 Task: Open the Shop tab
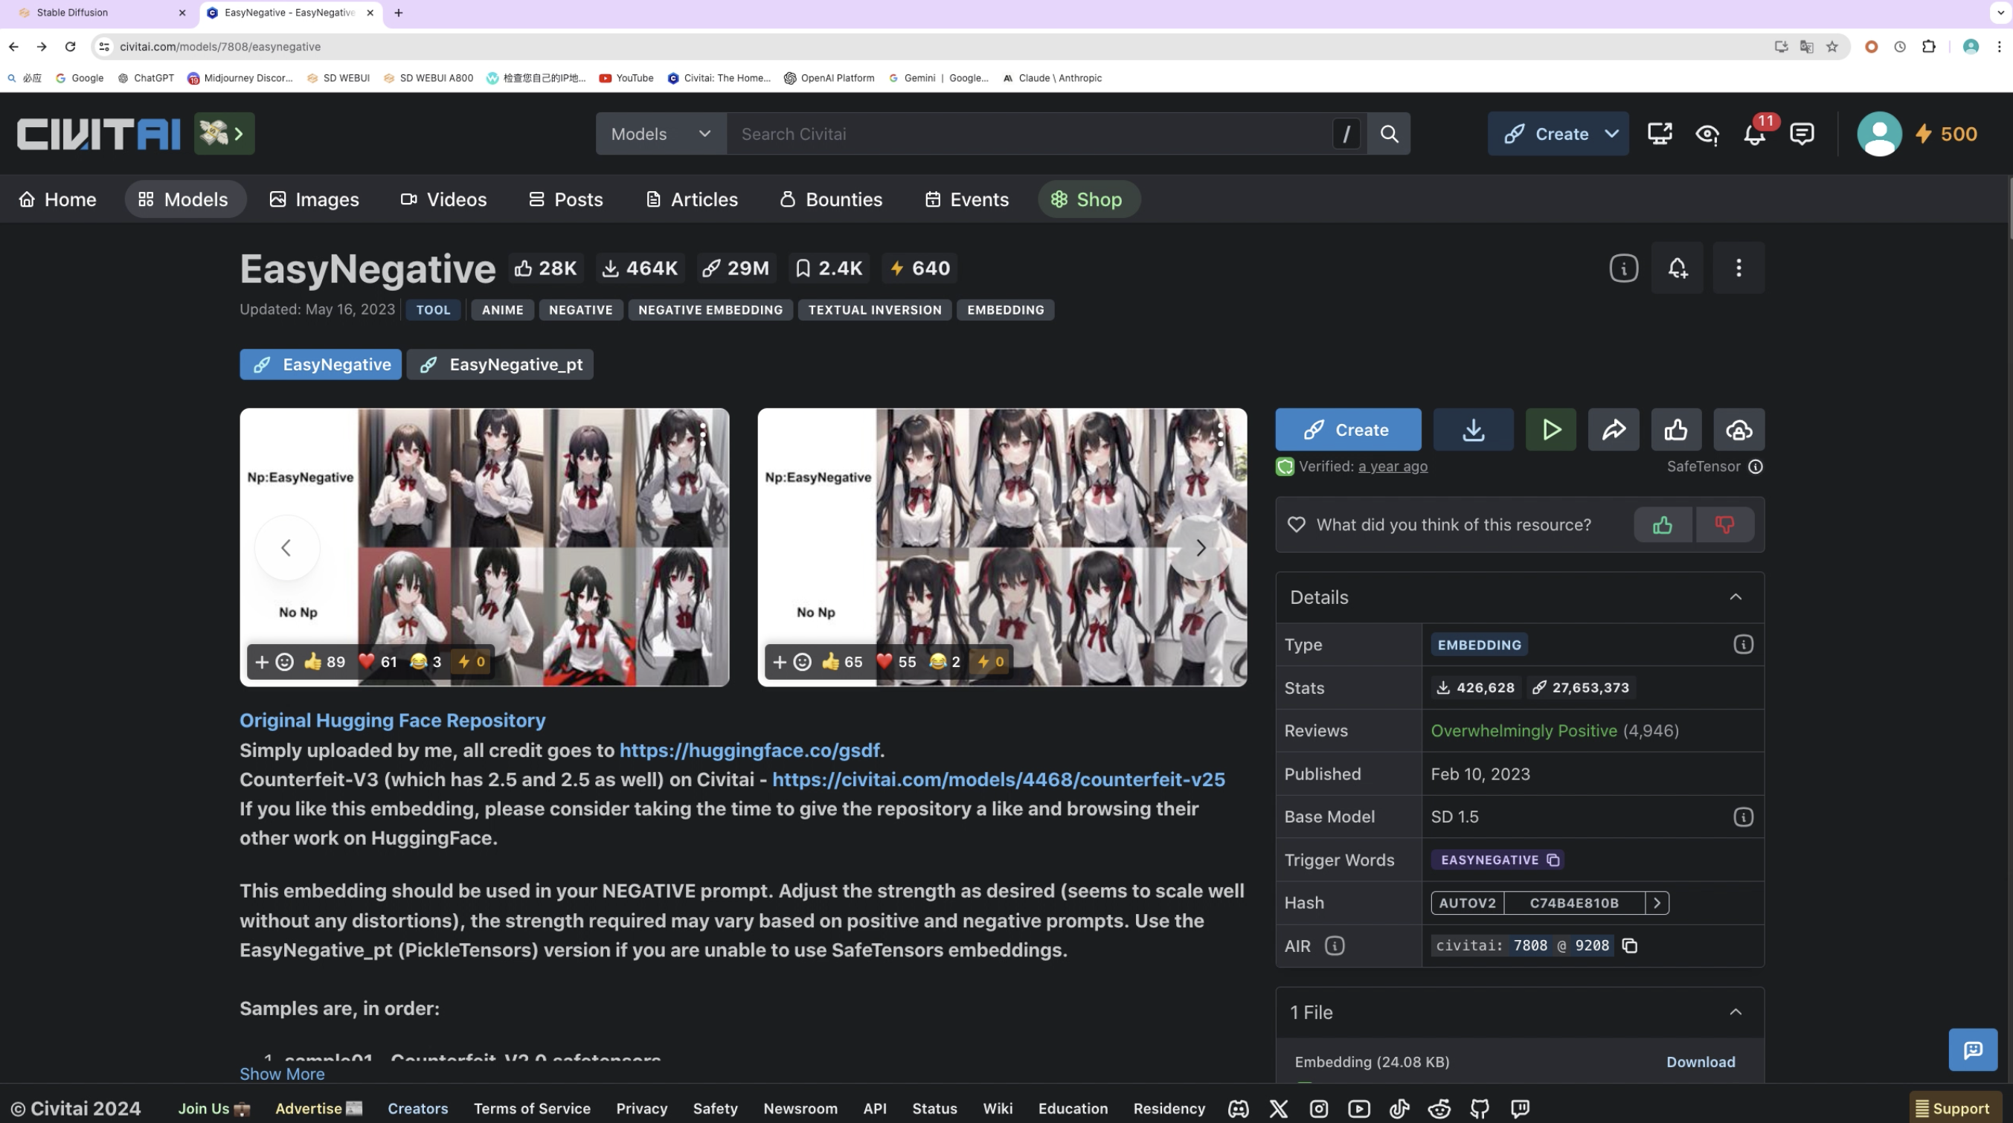click(x=1088, y=199)
